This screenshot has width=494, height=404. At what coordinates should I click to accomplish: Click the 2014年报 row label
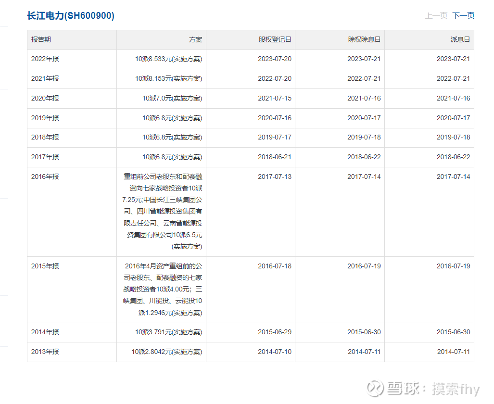tap(45, 332)
